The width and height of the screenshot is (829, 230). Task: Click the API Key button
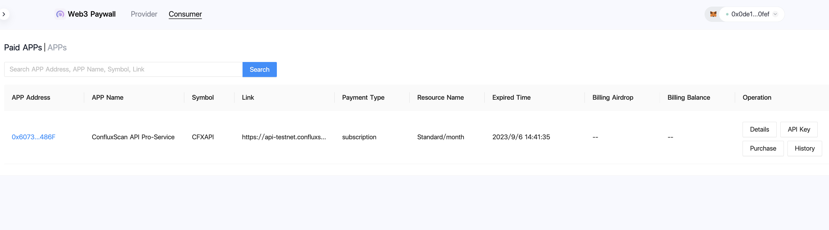click(798, 130)
